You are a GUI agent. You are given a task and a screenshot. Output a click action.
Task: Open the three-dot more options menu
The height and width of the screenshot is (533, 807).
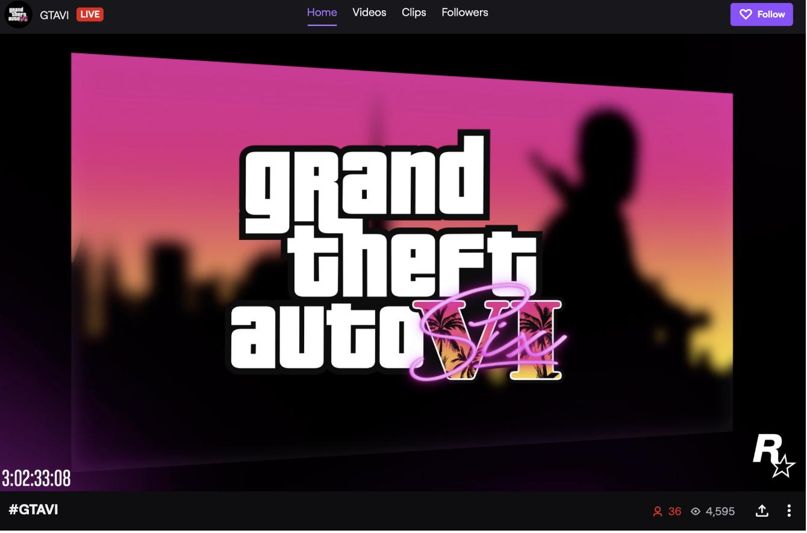[x=789, y=511]
